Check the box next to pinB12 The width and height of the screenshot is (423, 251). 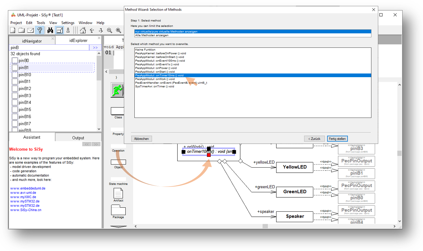tap(15, 88)
